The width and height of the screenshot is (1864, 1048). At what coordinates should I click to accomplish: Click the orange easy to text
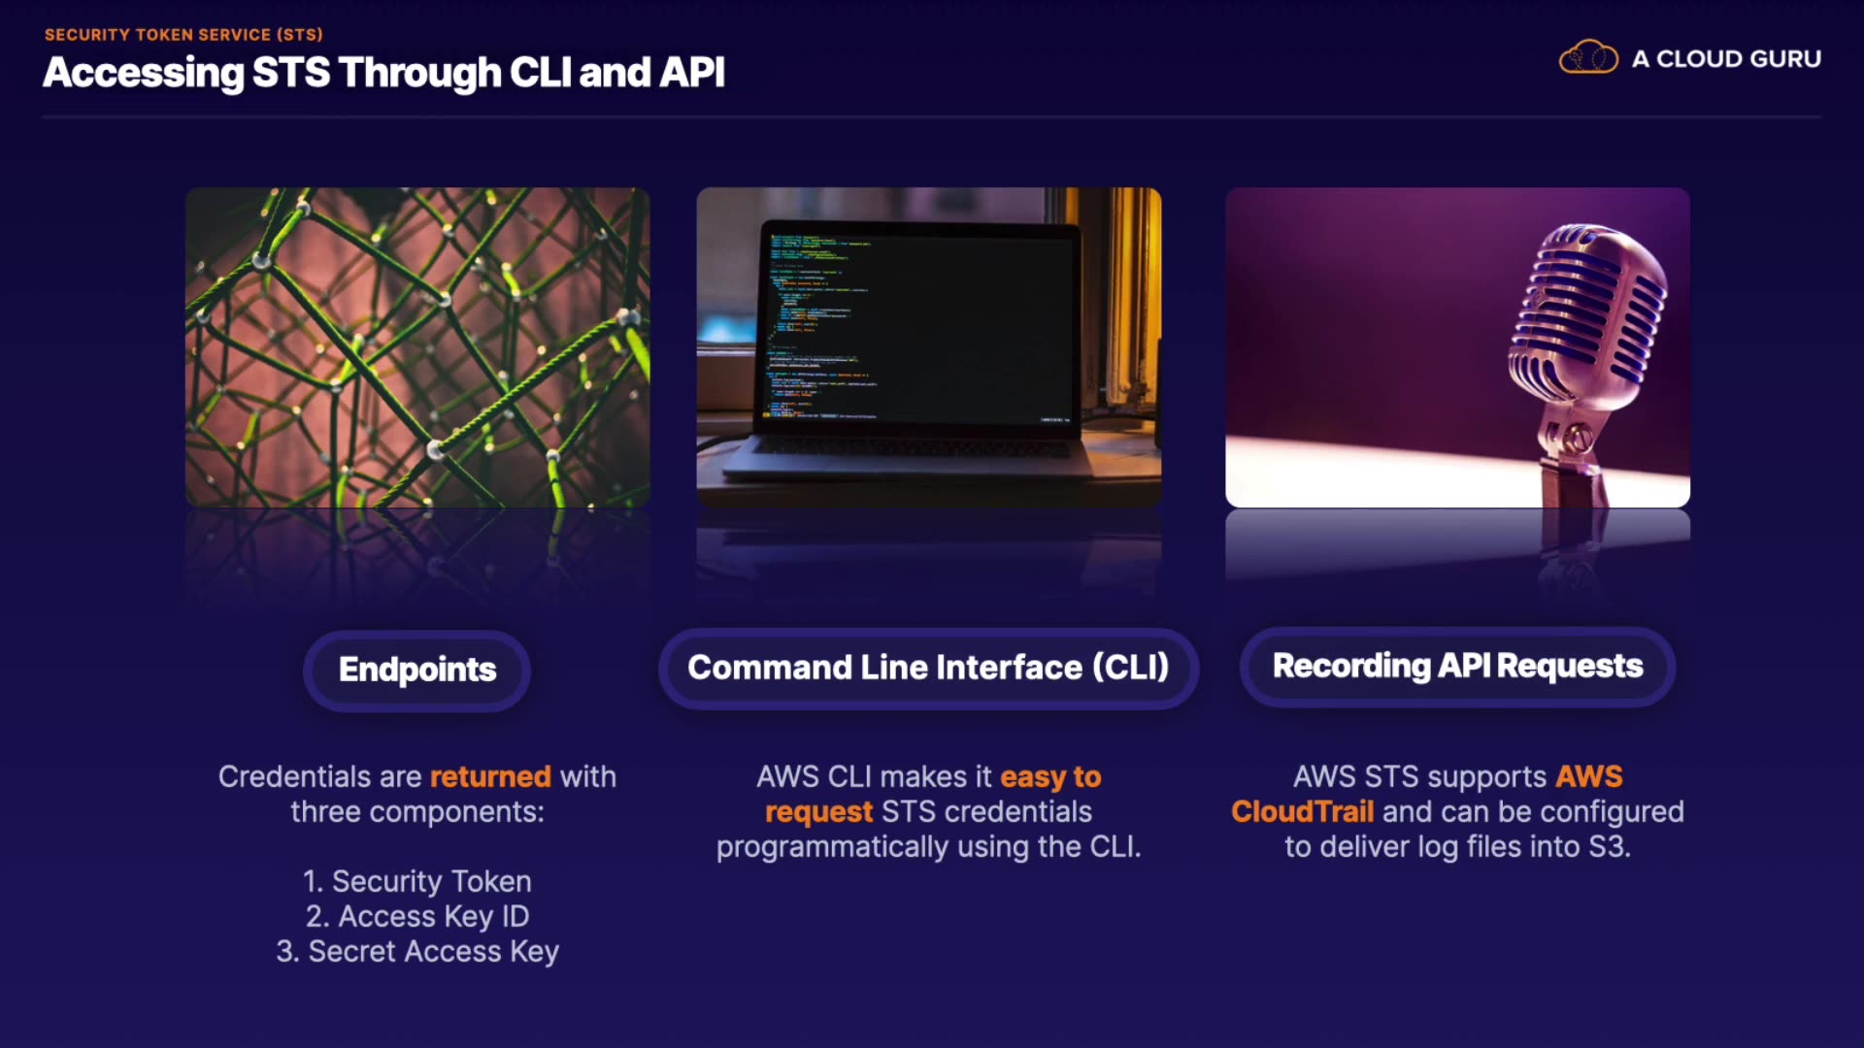[x=1050, y=777]
